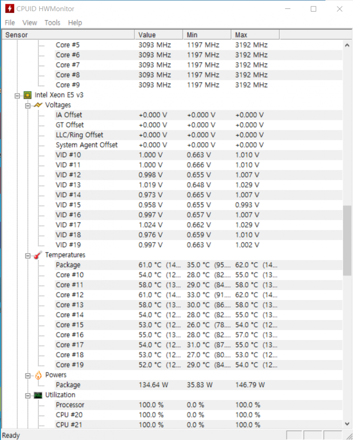Open the View menu
Screen dimensions: 353x440
30,23
